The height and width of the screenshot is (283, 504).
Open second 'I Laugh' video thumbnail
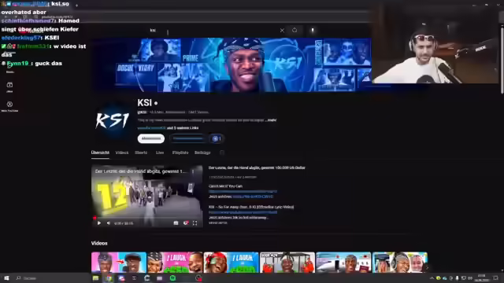pos(175,263)
